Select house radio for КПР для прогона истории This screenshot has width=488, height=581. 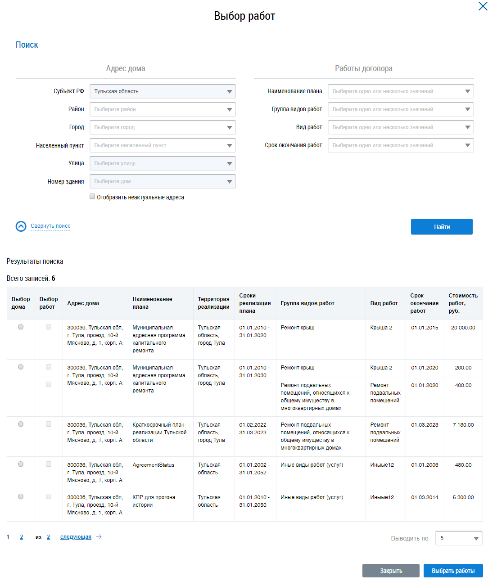click(x=21, y=497)
